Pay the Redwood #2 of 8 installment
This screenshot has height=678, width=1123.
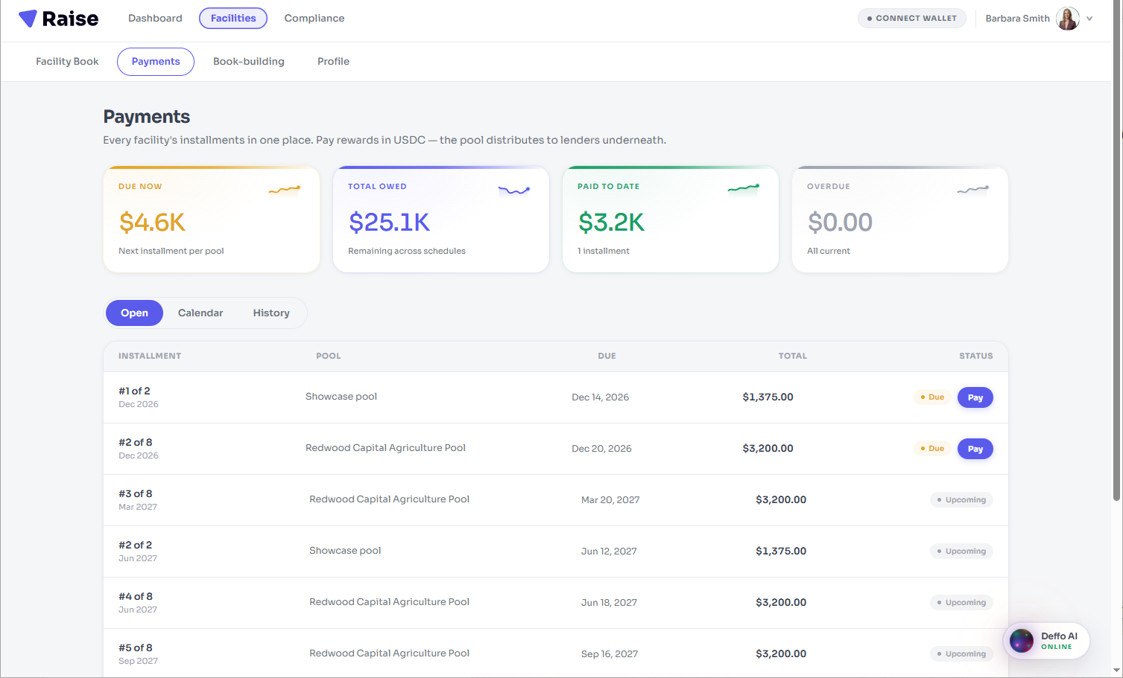[x=975, y=449]
